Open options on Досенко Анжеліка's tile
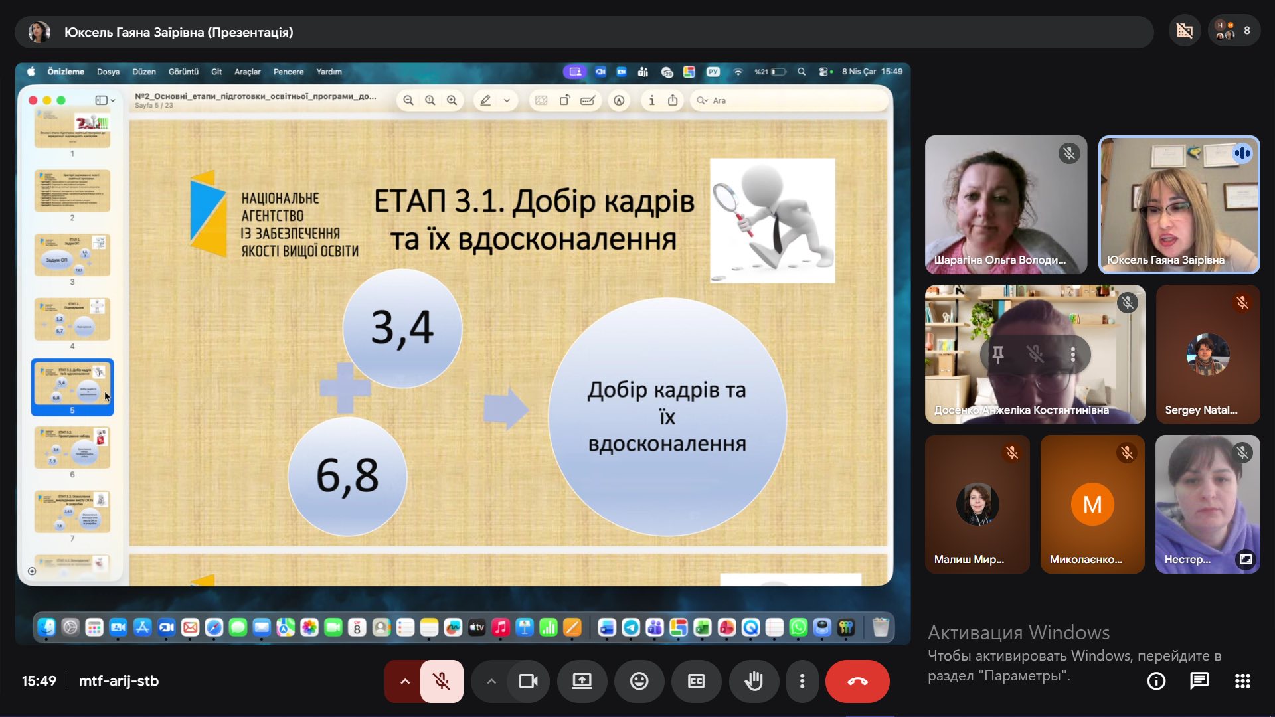The height and width of the screenshot is (717, 1275). point(1072,355)
